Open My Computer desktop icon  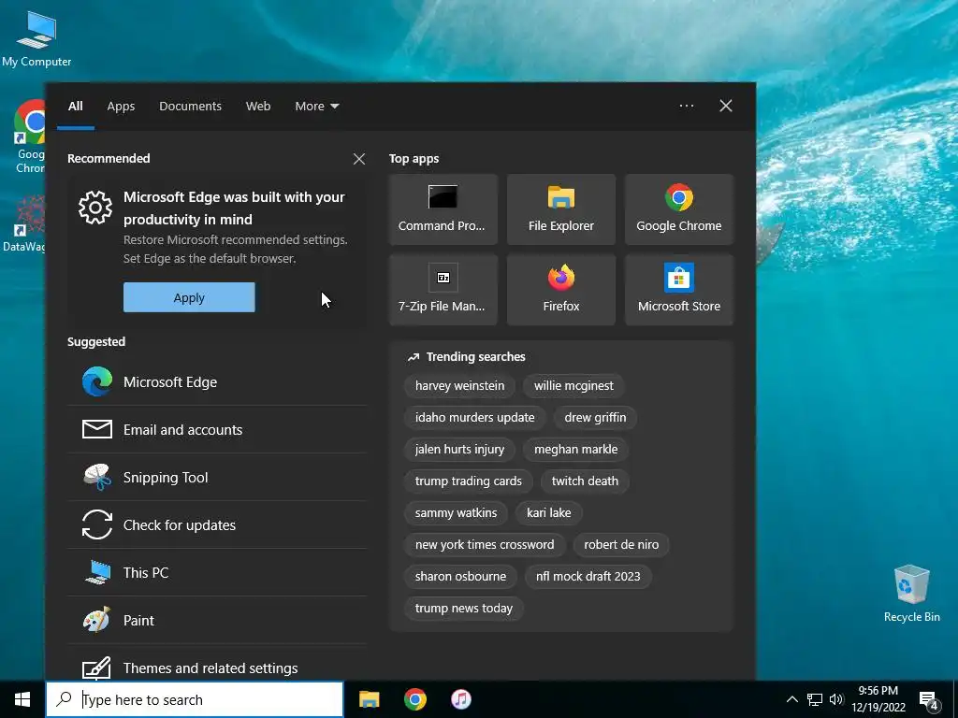pyautogui.click(x=36, y=37)
